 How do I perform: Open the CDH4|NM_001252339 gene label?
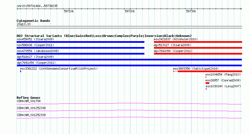31,115
